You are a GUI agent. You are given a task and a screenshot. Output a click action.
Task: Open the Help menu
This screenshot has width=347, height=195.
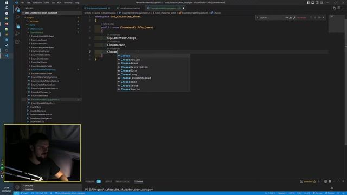(x=77, y=2)
